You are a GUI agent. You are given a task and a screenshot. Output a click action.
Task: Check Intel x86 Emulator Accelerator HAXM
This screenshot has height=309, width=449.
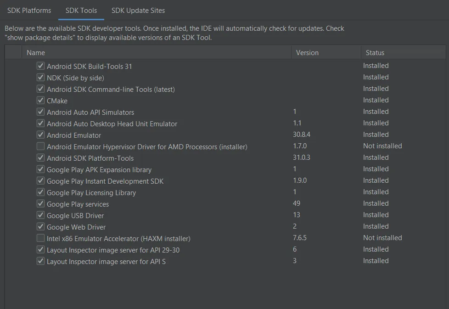(x=41, y=238)
